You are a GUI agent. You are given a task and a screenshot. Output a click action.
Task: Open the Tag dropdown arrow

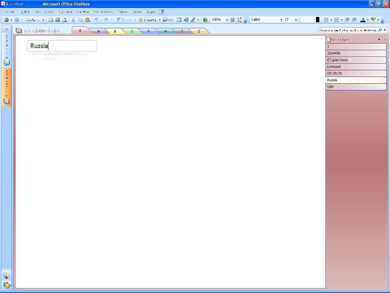tap(160, 20)
